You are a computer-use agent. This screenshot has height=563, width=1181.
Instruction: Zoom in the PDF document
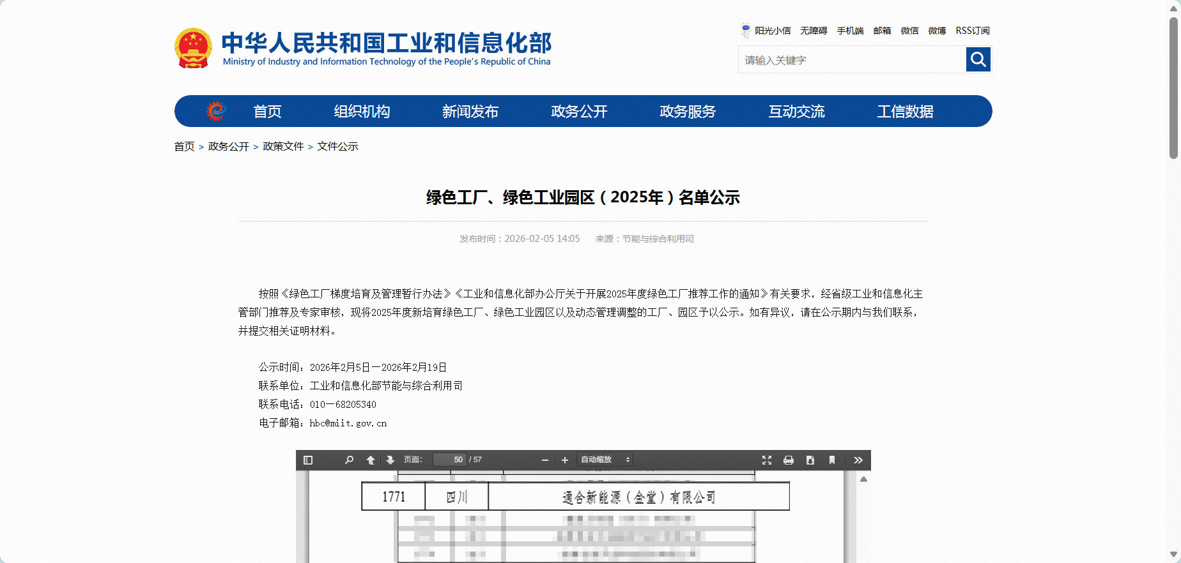point(565,460)
